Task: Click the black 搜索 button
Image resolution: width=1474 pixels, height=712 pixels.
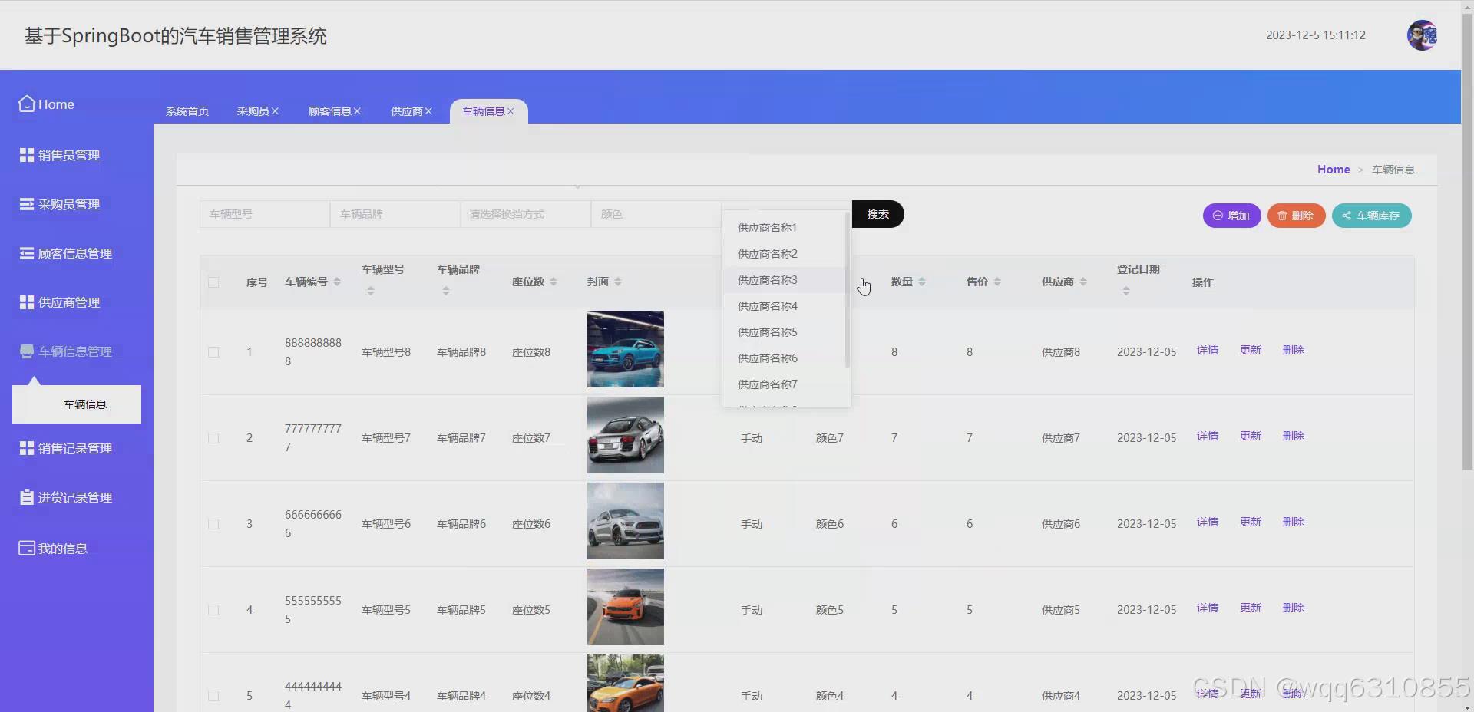Action: [x=877, y=214]
